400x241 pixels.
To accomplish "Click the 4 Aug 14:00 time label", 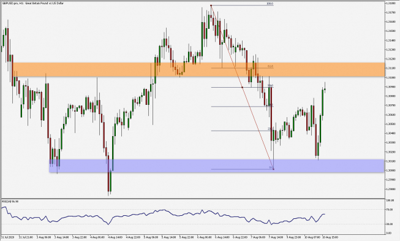I will [x=115, y=237].
